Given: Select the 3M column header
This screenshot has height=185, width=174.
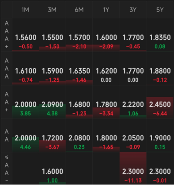Looking at the screenshot, I should (x=52, y=10).
